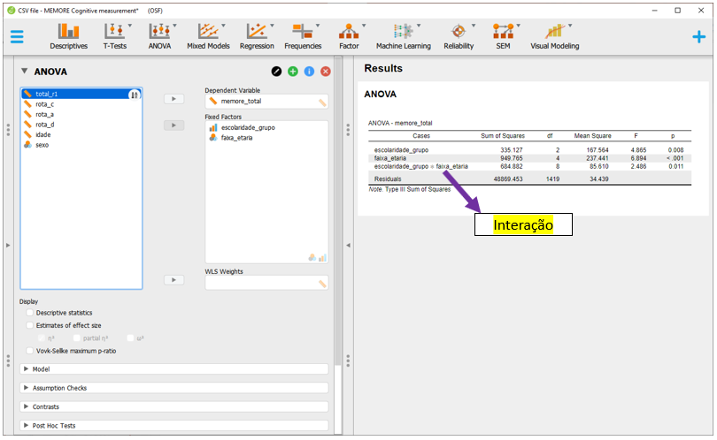Image resolution: width=717 pixels, height=440 pixels.
Task: Open the Machine Learning module
Action: pos(403,36)
